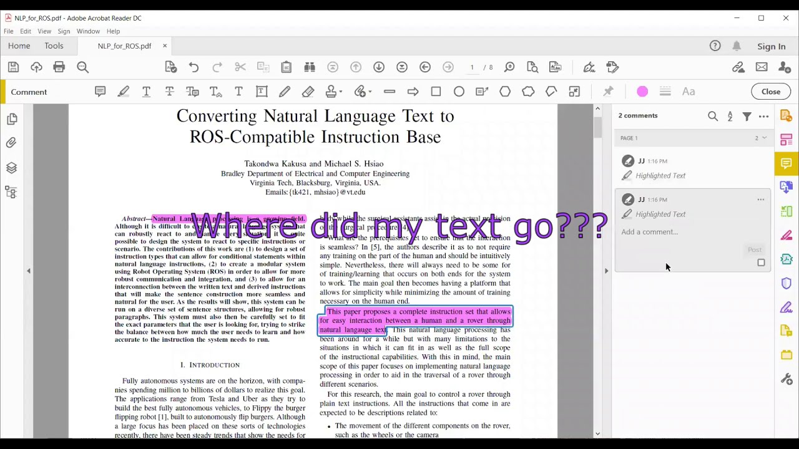Open Fill and Sign pen tool
This screenshot has height=449, width=799.
click(589, 67)
